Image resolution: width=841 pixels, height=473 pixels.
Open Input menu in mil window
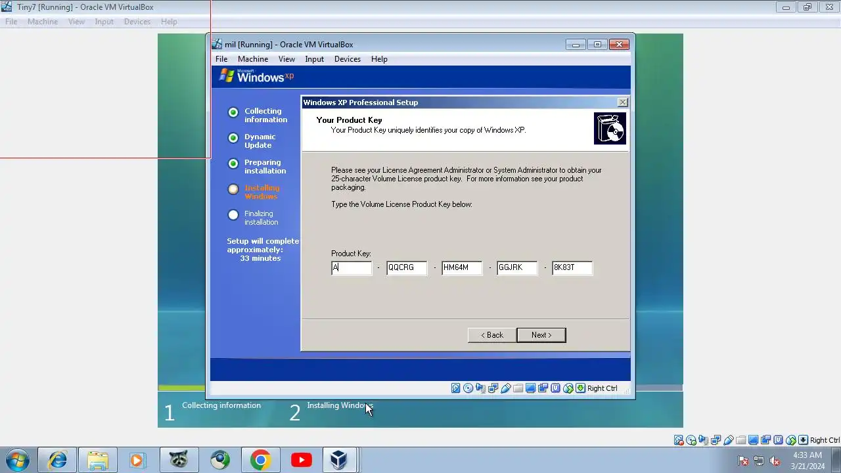click(x=314, y=59)
